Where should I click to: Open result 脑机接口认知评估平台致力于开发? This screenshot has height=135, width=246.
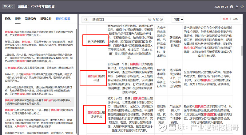coord(39,112)
